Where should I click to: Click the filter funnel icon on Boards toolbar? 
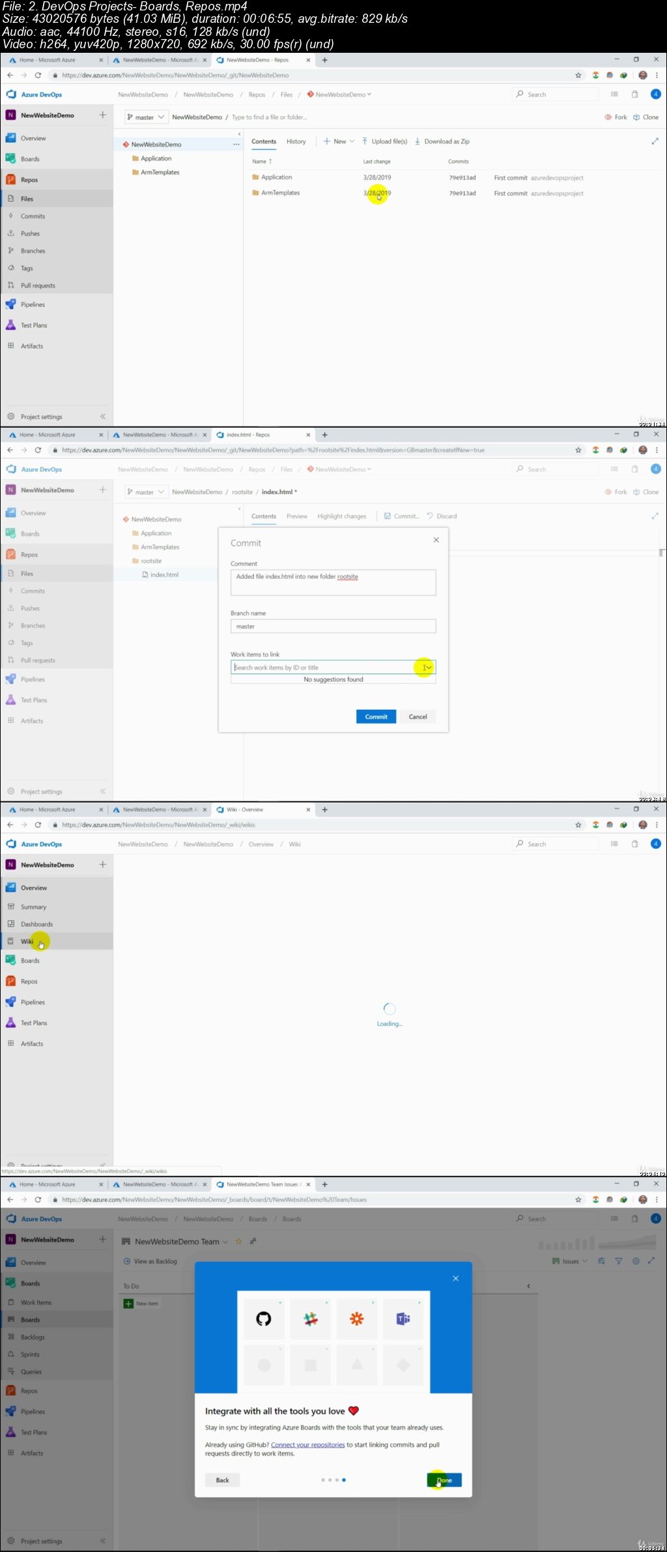pos(619,1261)
